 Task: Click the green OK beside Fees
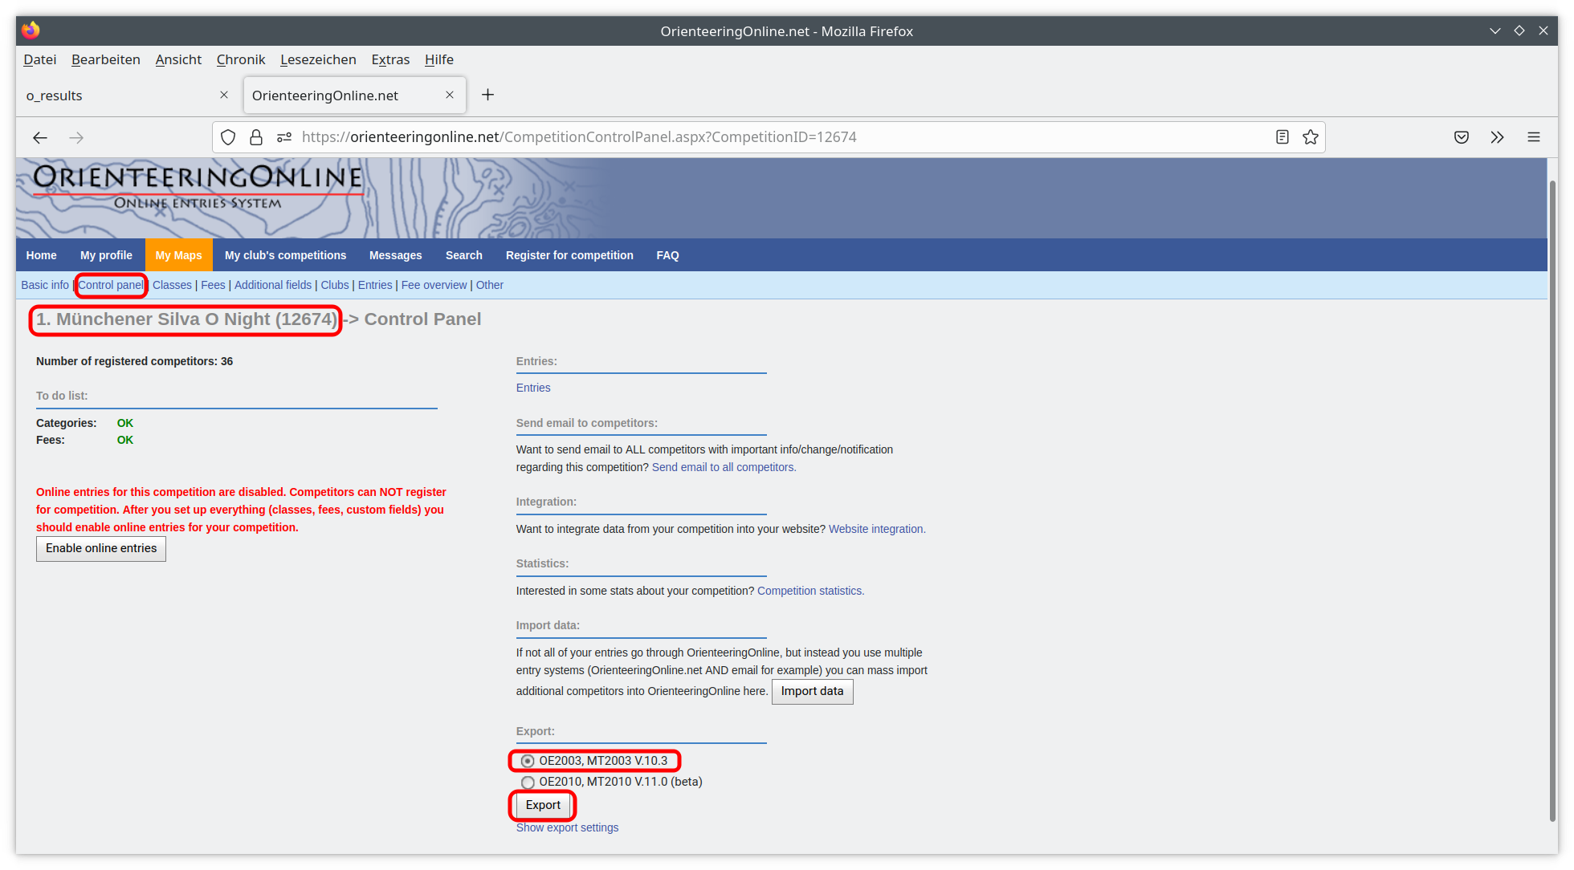tap(125, 440)
